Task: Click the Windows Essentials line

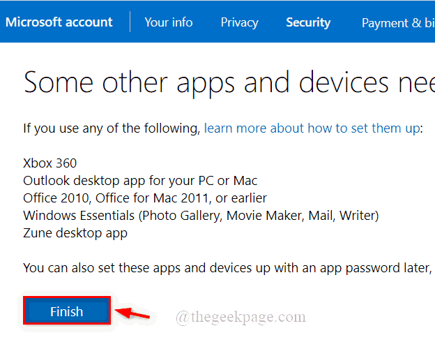Action: point(200,216)
